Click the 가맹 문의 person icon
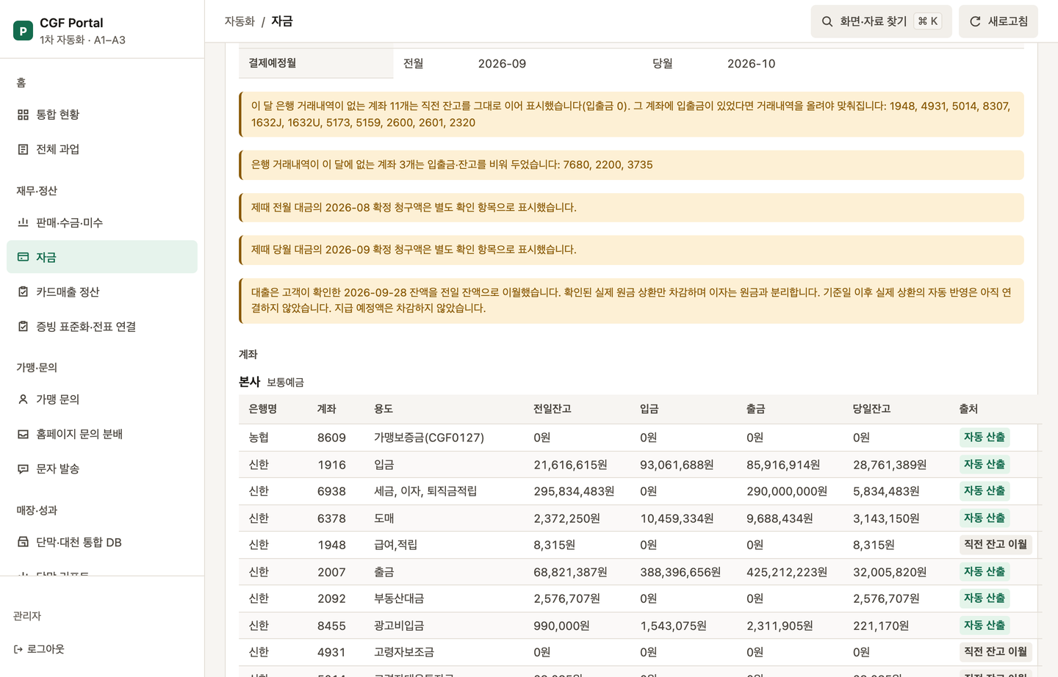The width and height of the screenshot is (1058, 677). [23, 399]
